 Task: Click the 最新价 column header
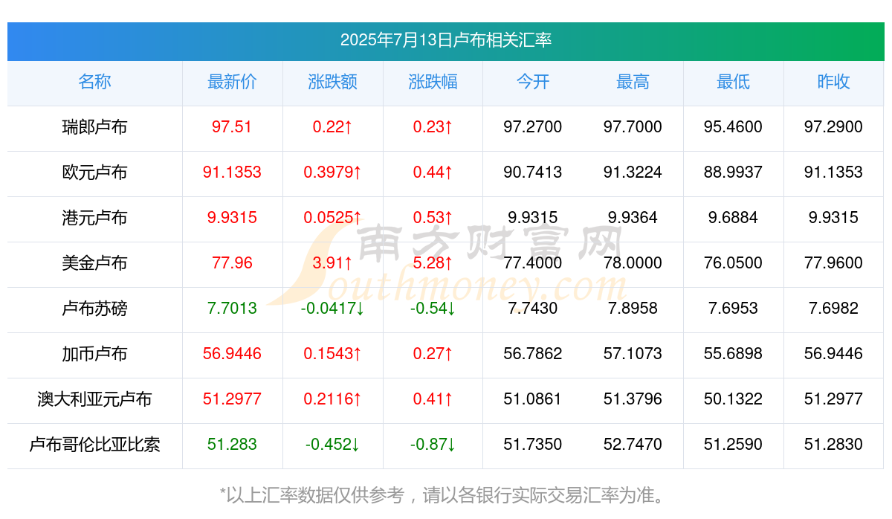pos(232,82)
